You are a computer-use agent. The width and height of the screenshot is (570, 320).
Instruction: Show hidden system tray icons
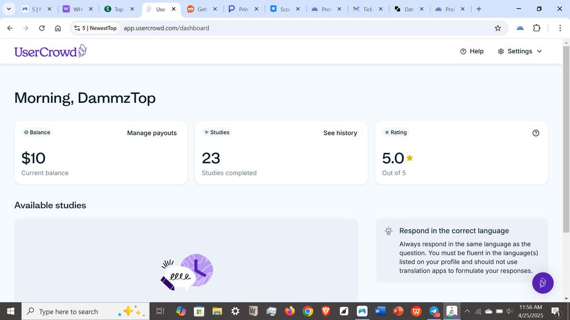[467, 311]
